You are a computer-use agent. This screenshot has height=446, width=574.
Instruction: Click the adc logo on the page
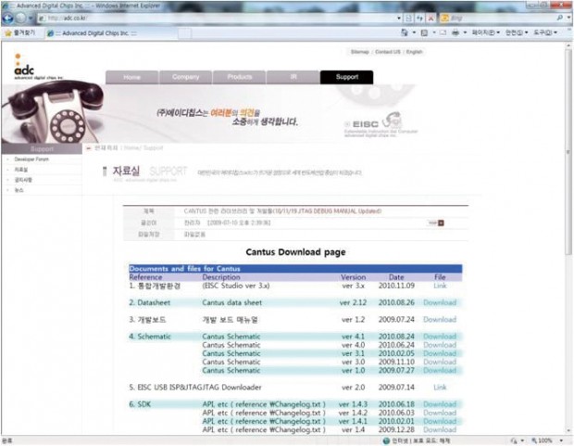coord(37,67)
